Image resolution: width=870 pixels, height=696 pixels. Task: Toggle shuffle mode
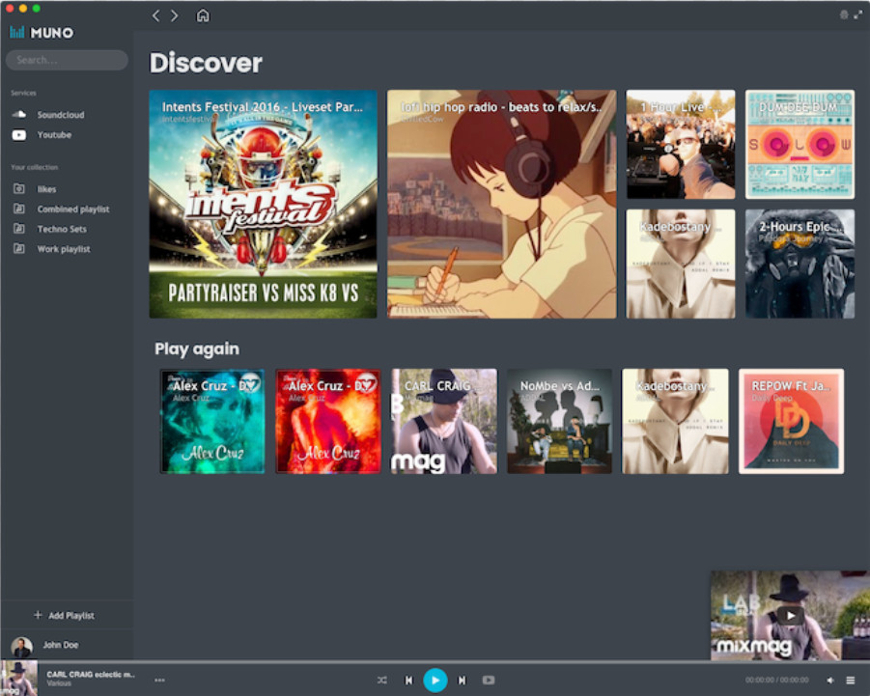(x=382, y=680)
